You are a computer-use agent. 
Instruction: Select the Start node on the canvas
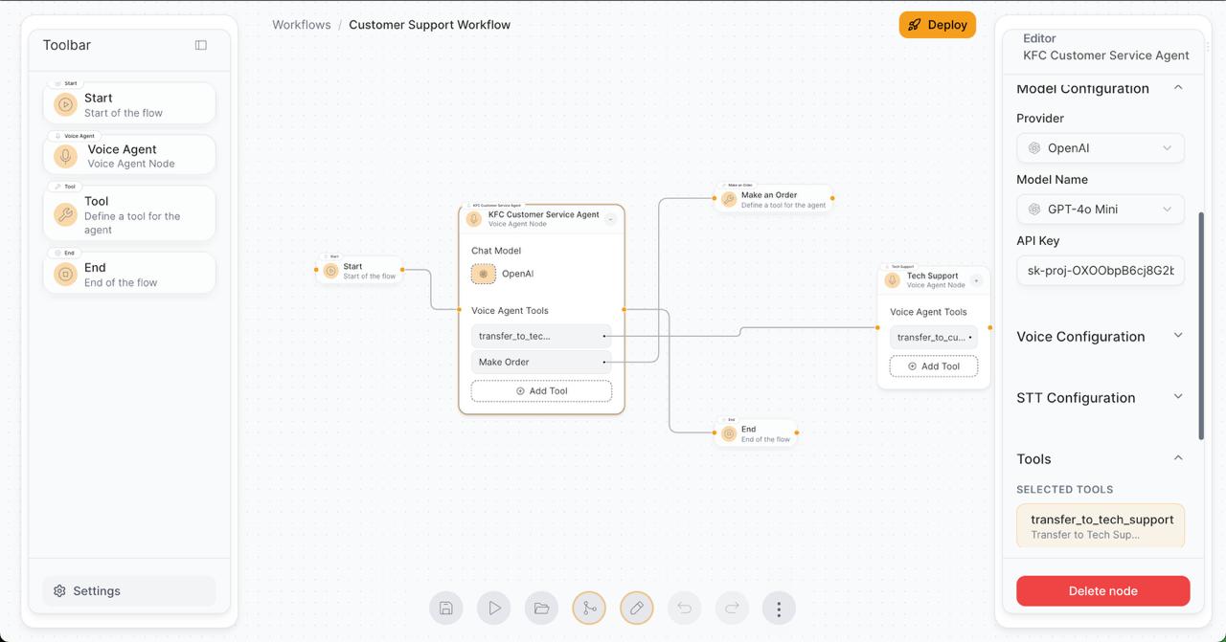pyautogui.click(x=359, y=271)
